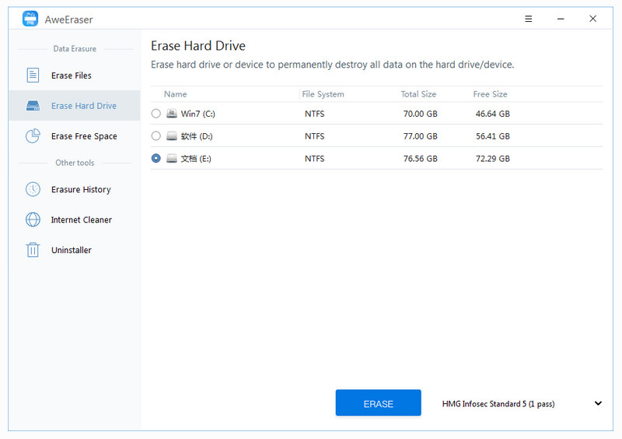Click the 72.29 GB free size value
Screen dimensions: 622x439
click(x=493, y=159)
